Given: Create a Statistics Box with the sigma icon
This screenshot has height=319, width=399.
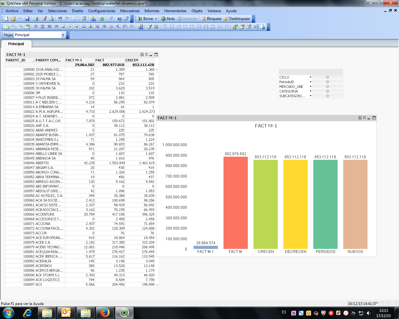Looking at the screenshot, I should [x=43, y=27].
